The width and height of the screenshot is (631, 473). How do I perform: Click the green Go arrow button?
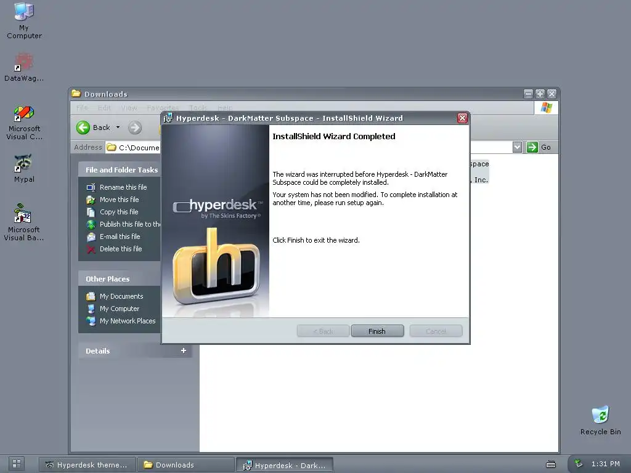(x=532, y=147)
